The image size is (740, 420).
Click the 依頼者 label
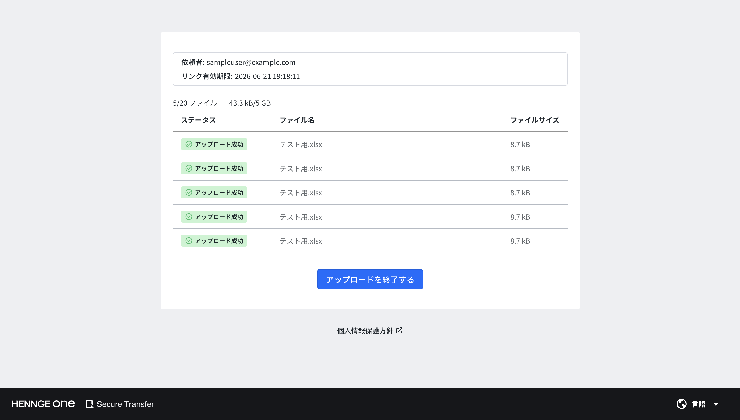pyautogui.click(x=193, y=62)
